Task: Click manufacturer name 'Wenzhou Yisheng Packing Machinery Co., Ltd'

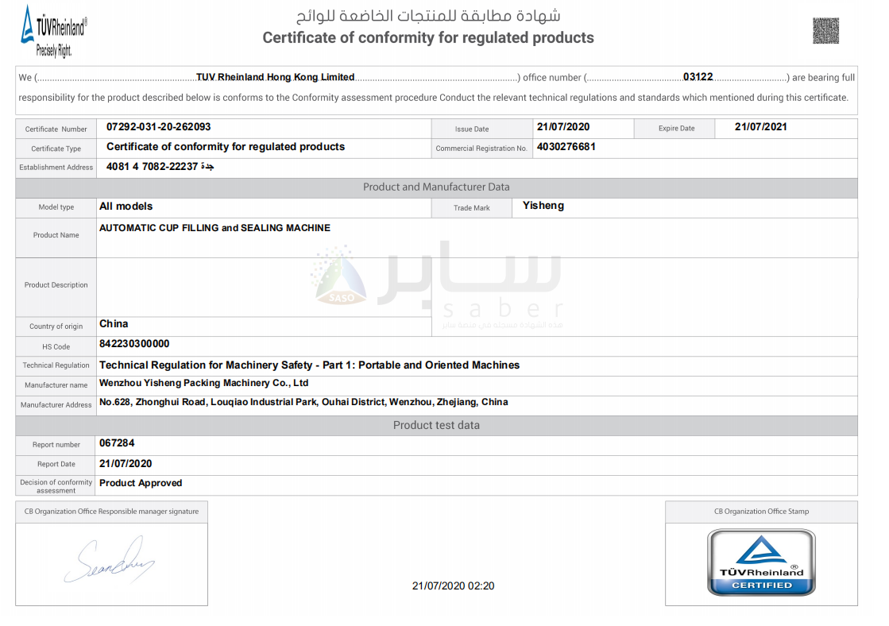Action: coord(204,384)
